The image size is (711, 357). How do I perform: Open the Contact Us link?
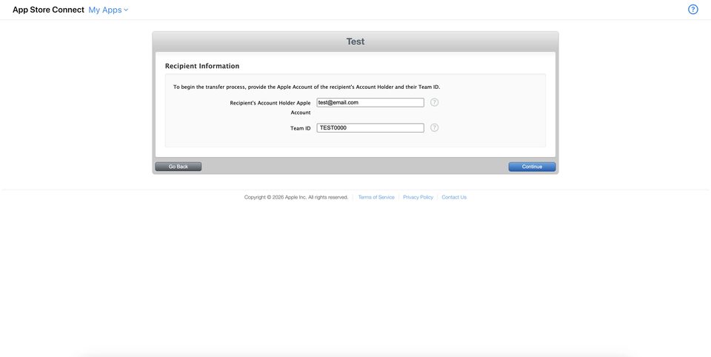[x=454, y=197]
